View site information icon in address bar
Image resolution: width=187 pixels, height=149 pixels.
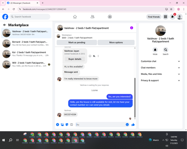(20, 9)
